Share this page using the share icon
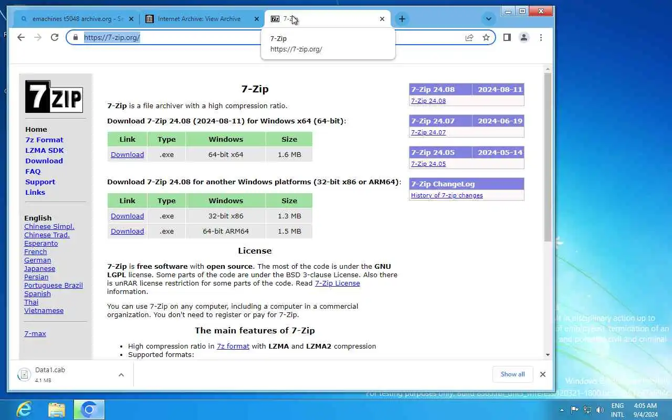This screenshot has height=420, width=672. tap(469, 37)
